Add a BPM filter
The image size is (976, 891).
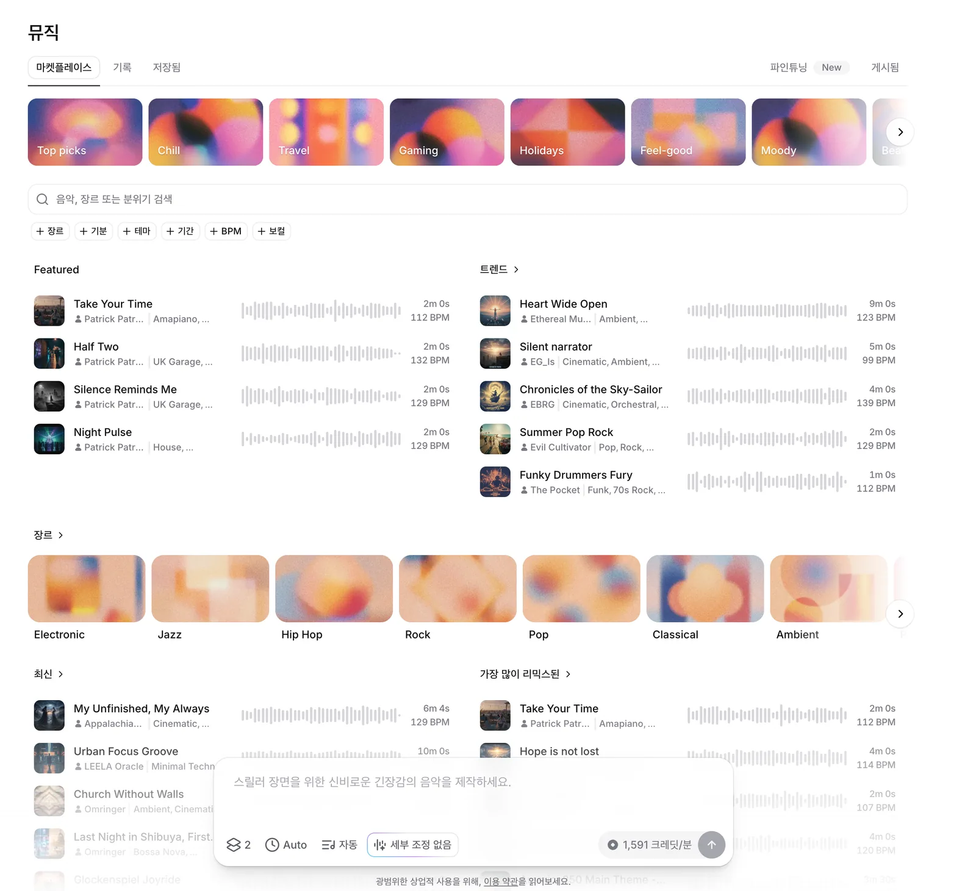[x=226, y=231]
